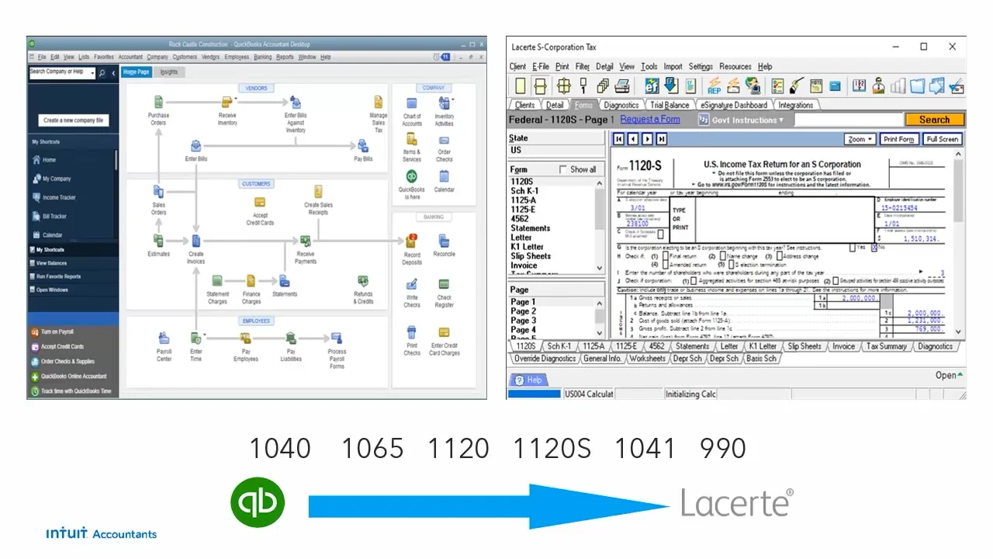Check the Yes box on line G
This screenshot has width=993, height=559.
(852, 248)
